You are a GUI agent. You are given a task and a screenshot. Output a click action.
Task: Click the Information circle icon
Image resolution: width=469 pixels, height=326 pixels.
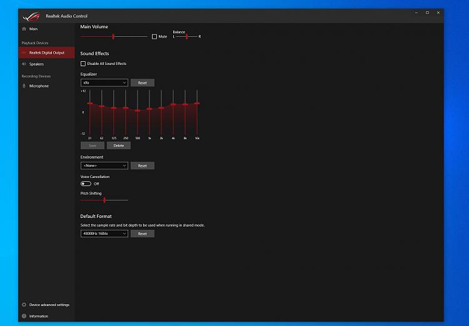24,316
